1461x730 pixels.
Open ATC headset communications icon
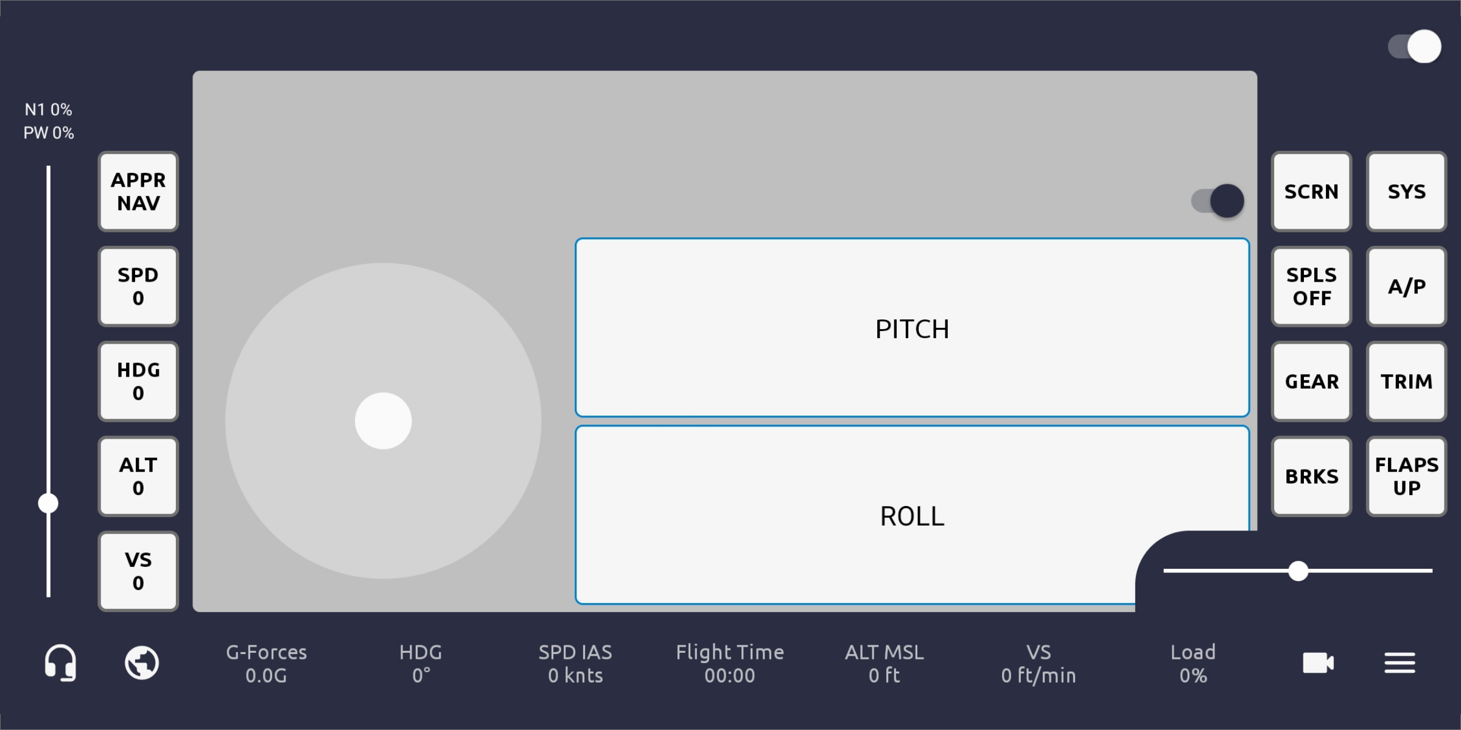click(x=60, y=662)
